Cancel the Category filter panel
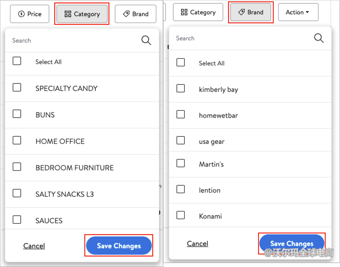The height and width of the screenshot is (267, 340). click(34, 246)
